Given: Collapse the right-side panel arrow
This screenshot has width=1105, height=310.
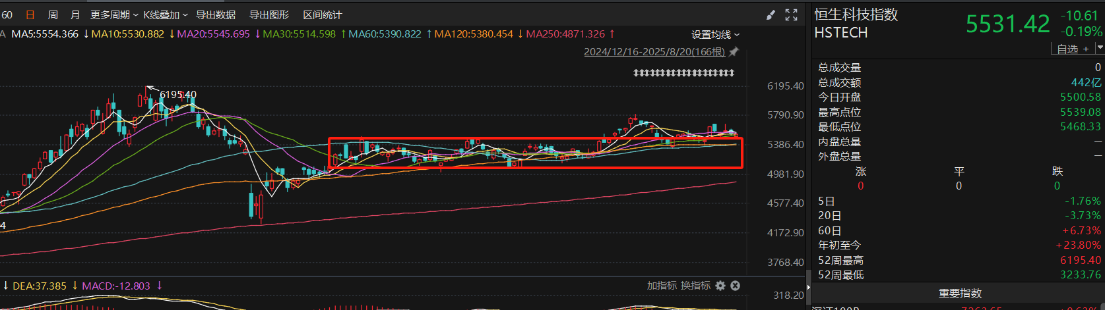Looking at the screenshot, I should tap(808, 286).
